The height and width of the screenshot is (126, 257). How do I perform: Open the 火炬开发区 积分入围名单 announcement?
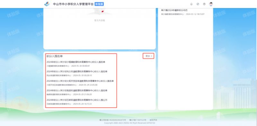(80, 81)
